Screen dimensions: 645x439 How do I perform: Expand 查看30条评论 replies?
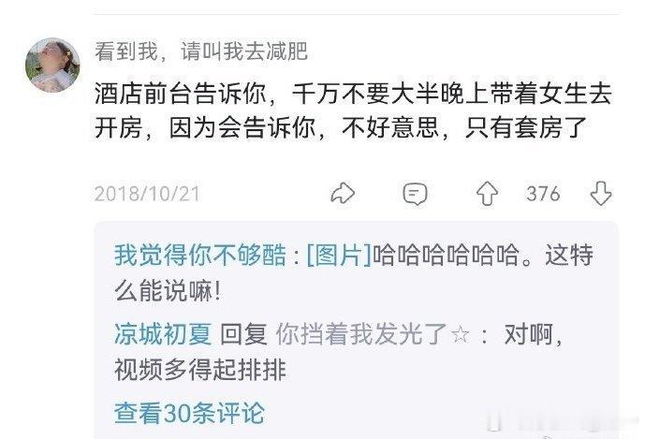coord(189,413)
